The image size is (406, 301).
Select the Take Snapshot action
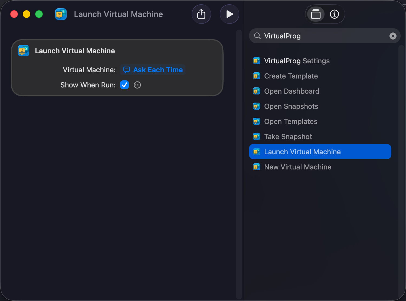pyautogui.click(x=288, y=137)
